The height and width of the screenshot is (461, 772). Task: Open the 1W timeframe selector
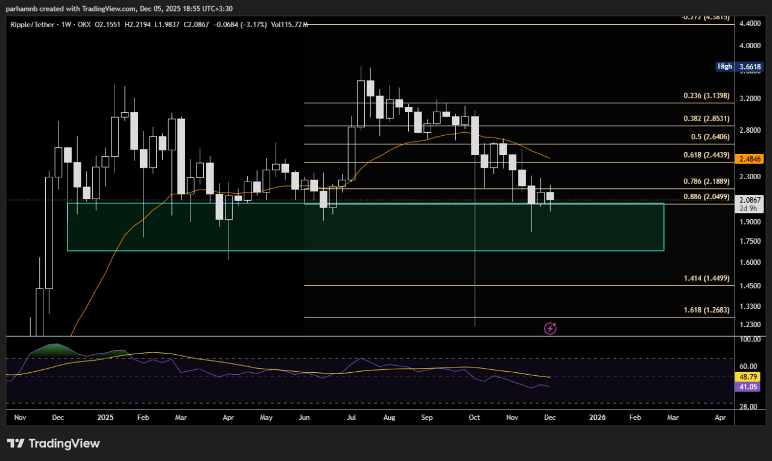click(x=68, y=25)
